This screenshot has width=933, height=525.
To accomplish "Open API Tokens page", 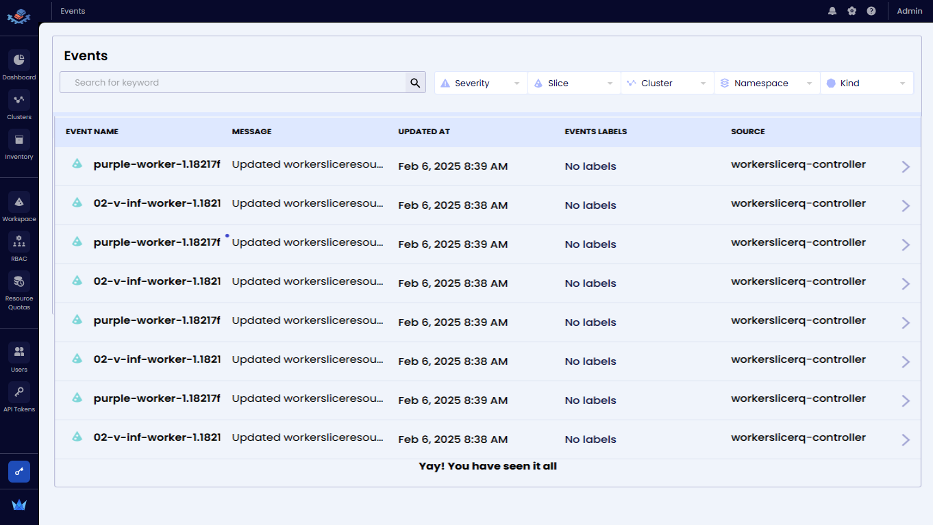I will 19,392.
